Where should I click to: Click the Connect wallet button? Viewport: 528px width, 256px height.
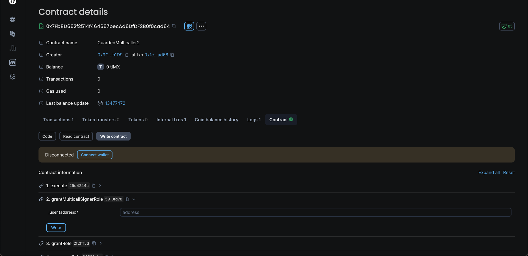pos(95,155)
